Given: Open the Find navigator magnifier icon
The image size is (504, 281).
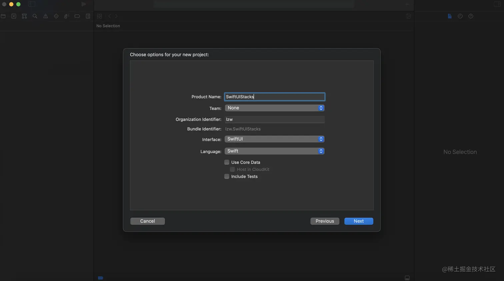Looking at the screenshot, I should coord(35,16).
